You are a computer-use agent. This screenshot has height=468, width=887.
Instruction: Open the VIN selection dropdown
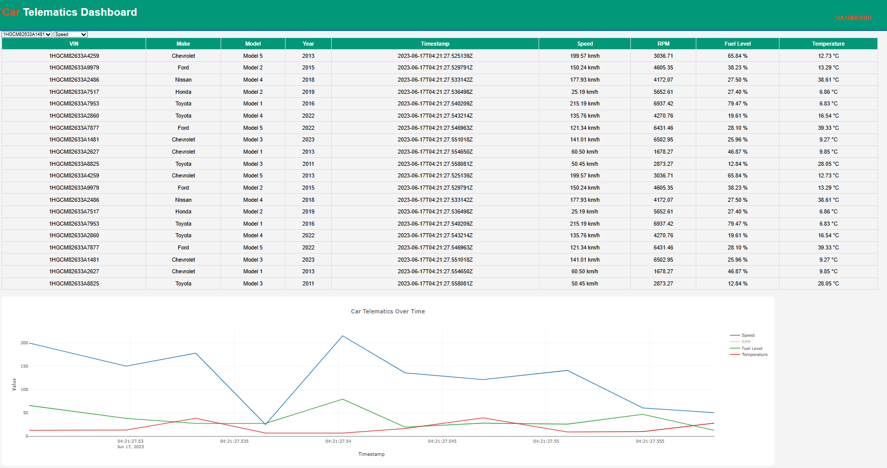[x=26, y=34]
